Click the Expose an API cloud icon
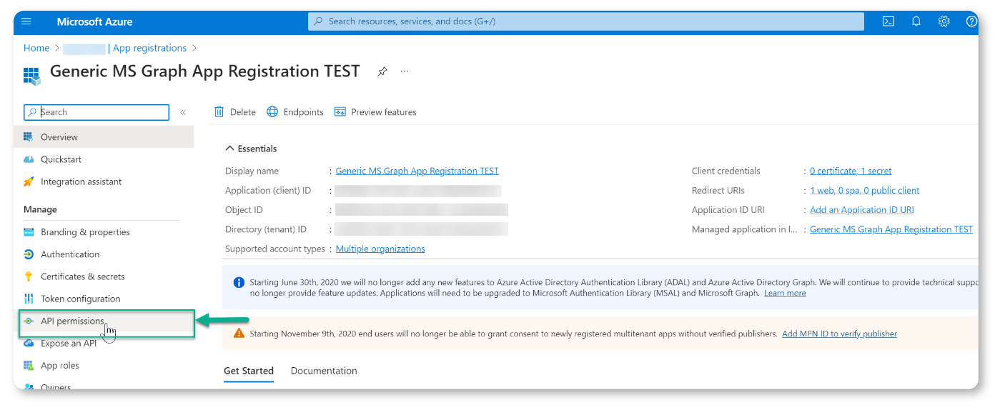This screenshot has width=1000, height=410. point(29,343)
